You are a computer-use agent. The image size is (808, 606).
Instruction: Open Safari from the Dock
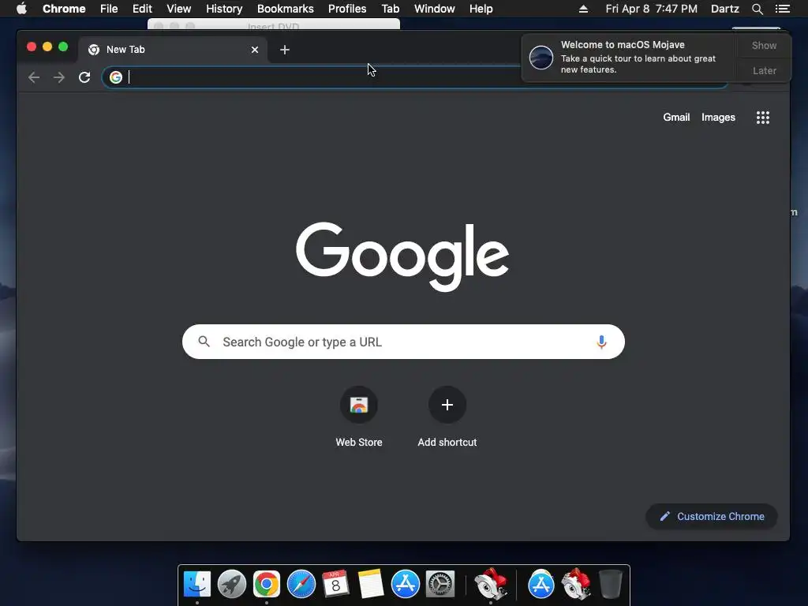301,585
